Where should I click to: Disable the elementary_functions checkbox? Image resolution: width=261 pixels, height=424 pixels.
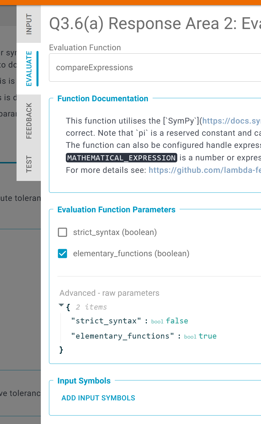coord(62,254)
